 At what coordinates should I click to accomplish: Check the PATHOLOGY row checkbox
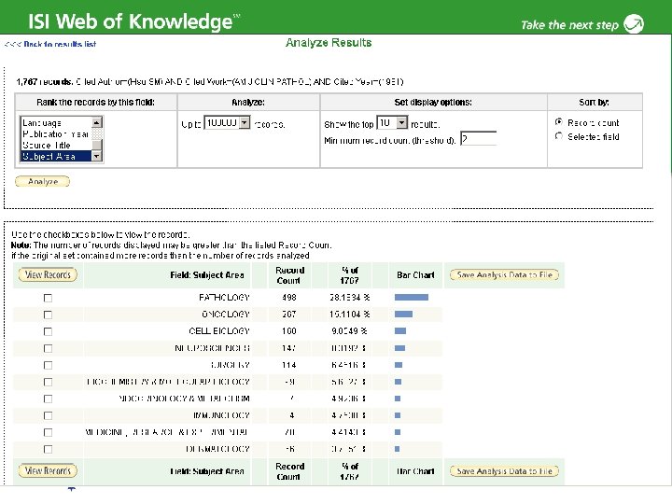(48, 298)
